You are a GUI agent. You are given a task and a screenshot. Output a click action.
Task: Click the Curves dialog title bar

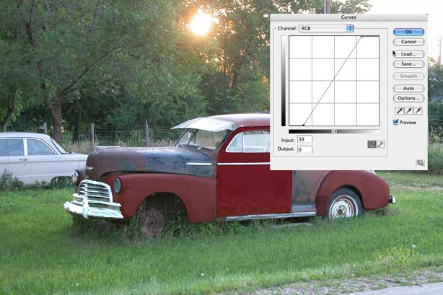[x=348, y=17]
